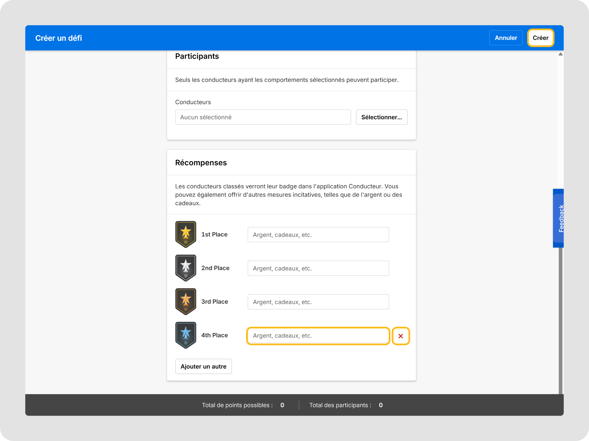
Task: Click the Total des participants counter
Action: (346, 405)
